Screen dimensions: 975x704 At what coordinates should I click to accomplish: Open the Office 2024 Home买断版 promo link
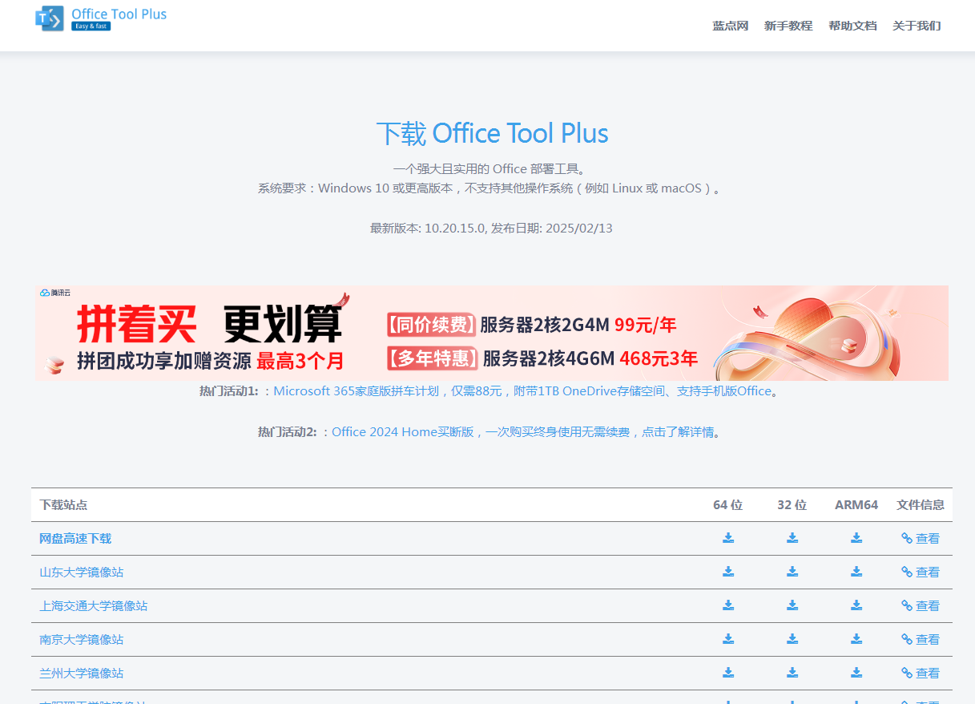click(522, 432)
